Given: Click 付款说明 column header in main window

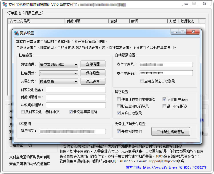Looking at the screenshot, I should tap(87, 21).
